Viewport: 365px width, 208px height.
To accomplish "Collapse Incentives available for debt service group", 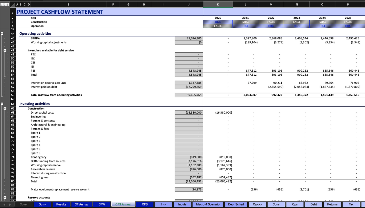I will pos(5,50).
